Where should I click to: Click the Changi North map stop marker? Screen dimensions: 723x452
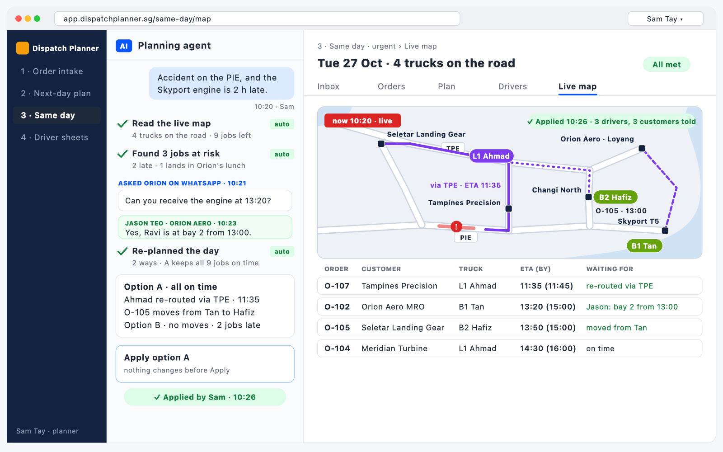click(x=588, y=197)
